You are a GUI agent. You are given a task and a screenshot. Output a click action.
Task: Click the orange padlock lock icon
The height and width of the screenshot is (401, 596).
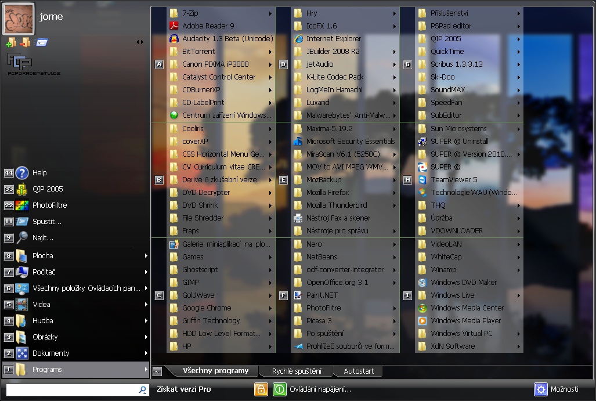point(261,389)
